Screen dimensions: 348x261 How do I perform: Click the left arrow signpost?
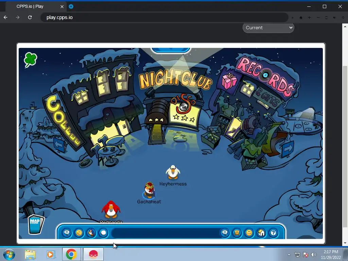click(59, 145)
